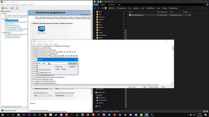The image size is (209, 117).
Task: Open the taskbar search icon
Action: (x=8, y=115)
